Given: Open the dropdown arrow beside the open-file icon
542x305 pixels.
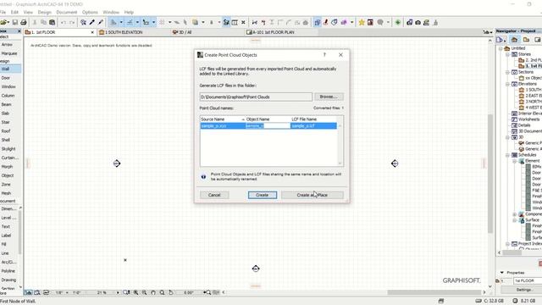Looking at the screenshot, I should (8, 23).
